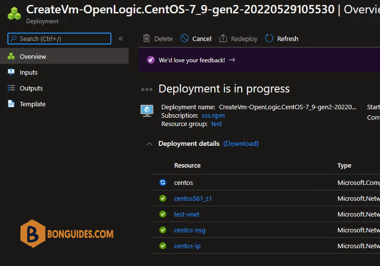Image resolution: width=380 pixels, height=266 pixels.
Task: Click the type cell in centos561_z1 row
Action: point(358,198)
